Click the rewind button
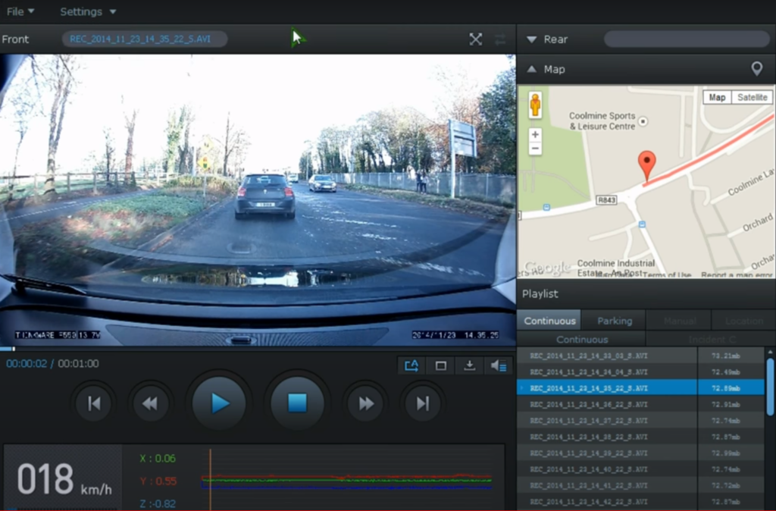 point(150,403)
